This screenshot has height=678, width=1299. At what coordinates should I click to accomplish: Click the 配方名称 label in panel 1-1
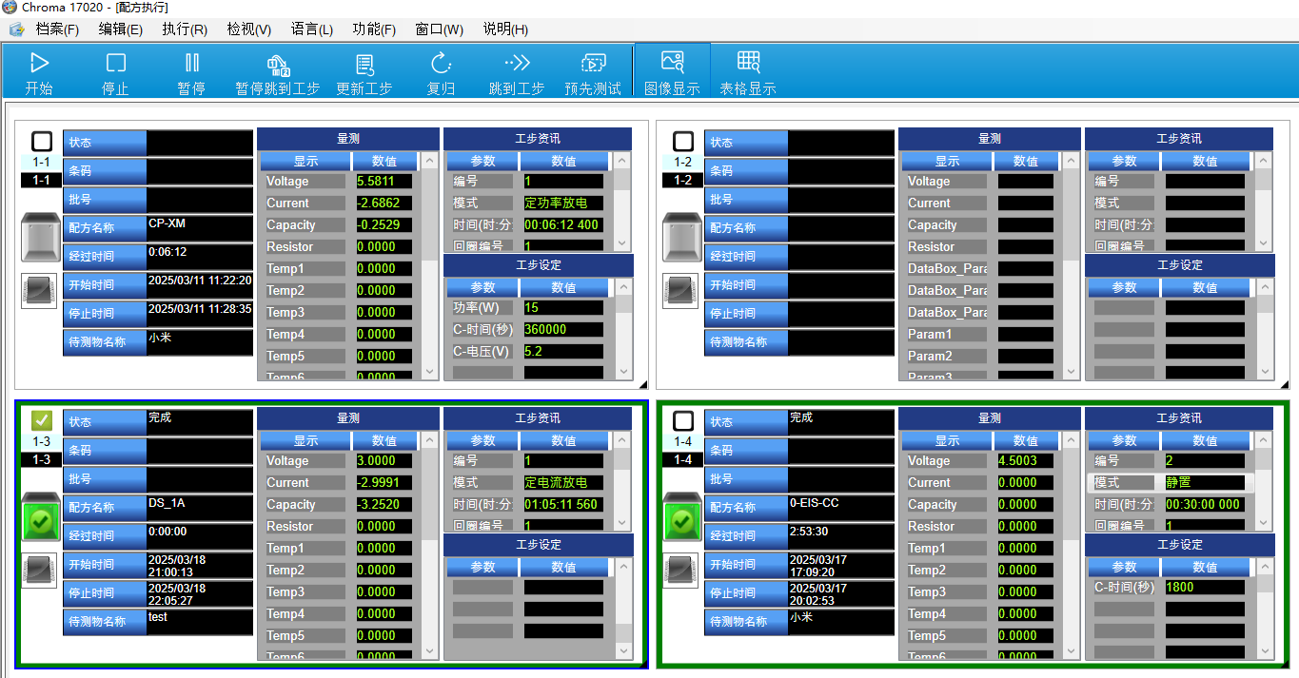pos(105,228)
